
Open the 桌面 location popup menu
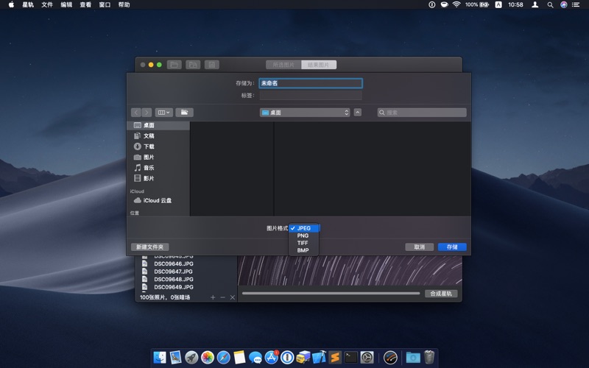pos(305,113)
